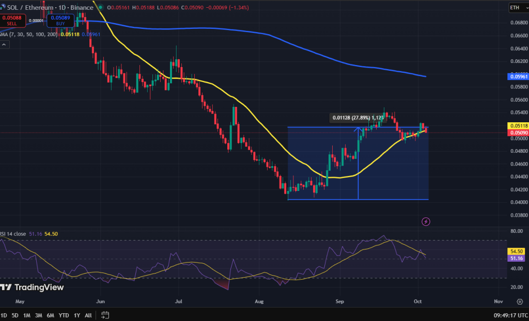This screenshot has height=321, width=529.
Task: Open time axis settings gear icon
Action: 520,301
